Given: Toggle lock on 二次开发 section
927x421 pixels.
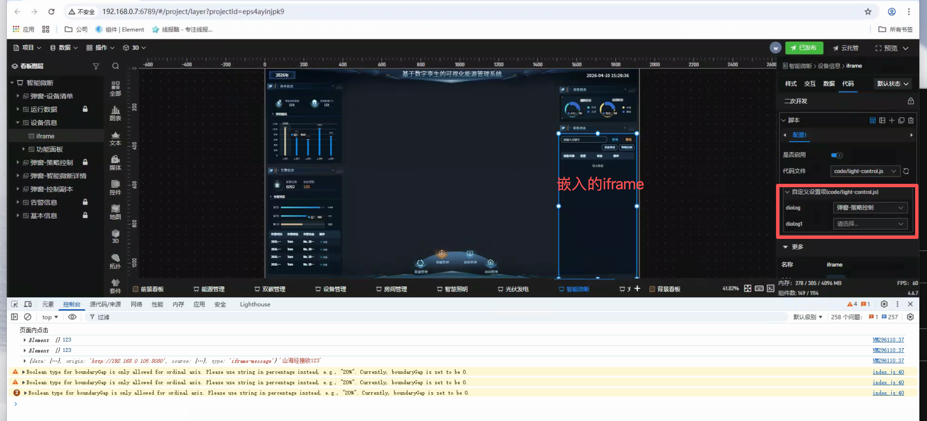Looking at the screenshot, I should [x=910, y=101].
